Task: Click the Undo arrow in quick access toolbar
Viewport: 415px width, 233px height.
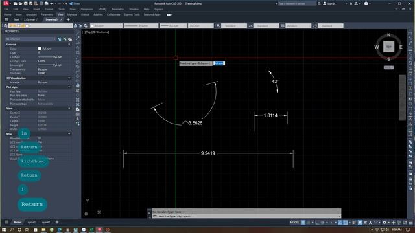Action: (x=52, y=4)
